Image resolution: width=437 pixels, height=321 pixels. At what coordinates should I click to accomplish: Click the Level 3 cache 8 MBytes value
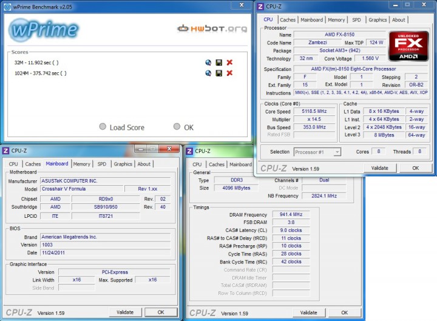(384, 135)
